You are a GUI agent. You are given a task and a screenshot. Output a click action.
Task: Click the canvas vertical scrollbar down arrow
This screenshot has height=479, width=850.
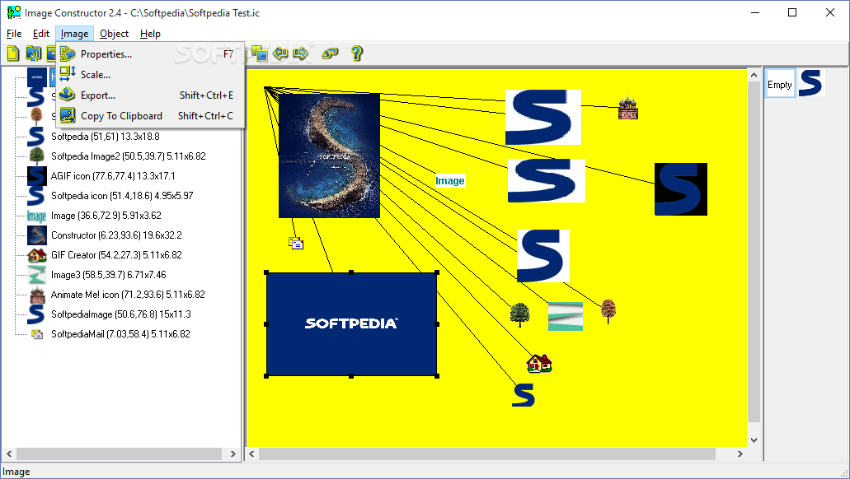click(x=754, y=440)
